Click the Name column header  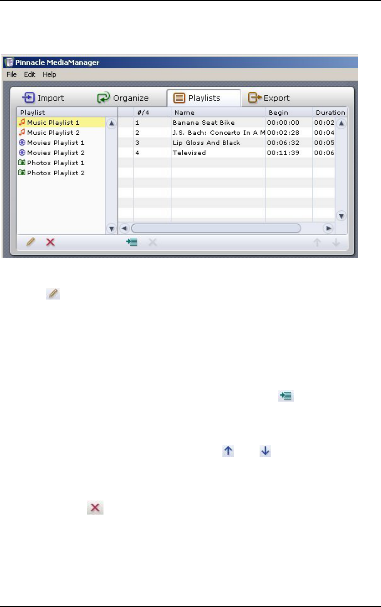[x=218, y=112]
